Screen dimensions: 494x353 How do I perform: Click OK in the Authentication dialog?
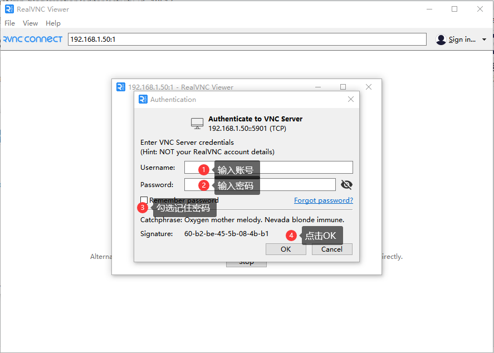coord(286,249)
